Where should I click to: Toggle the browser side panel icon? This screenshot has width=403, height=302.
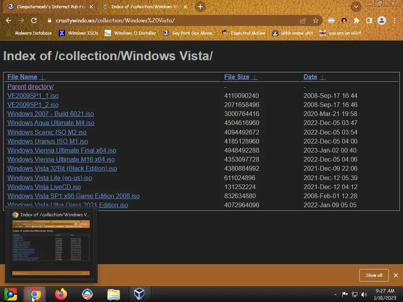369,20
